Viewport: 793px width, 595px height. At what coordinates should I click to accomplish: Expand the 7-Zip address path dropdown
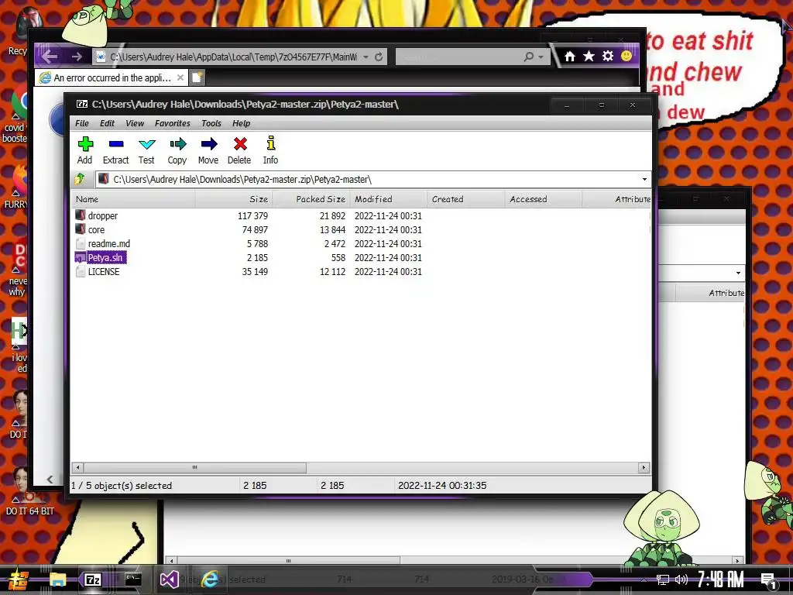pos(644,179)
